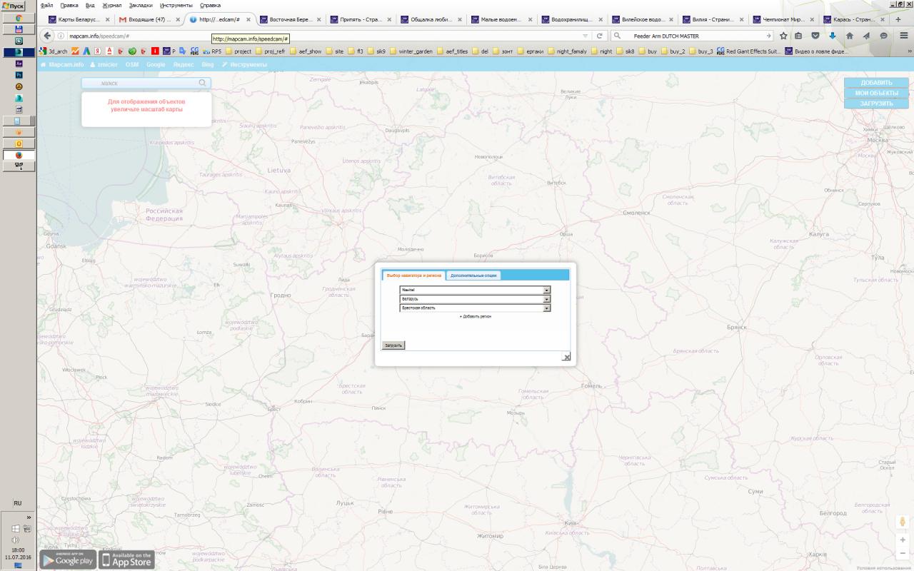Screen dimensions: 914x571
Task: Click the Добавить регион link
Action: click(x=475, y=316)
